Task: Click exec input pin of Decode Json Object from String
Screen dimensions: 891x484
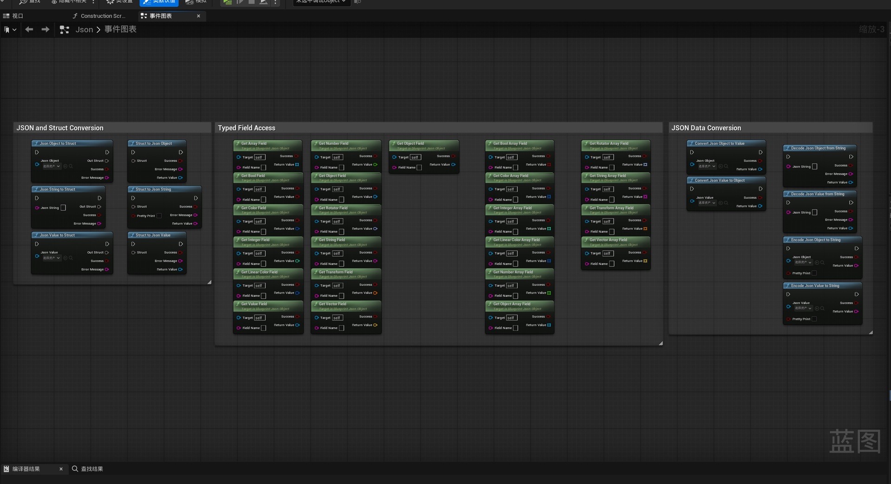Action: pyautogui.click(x=788, y=157)
